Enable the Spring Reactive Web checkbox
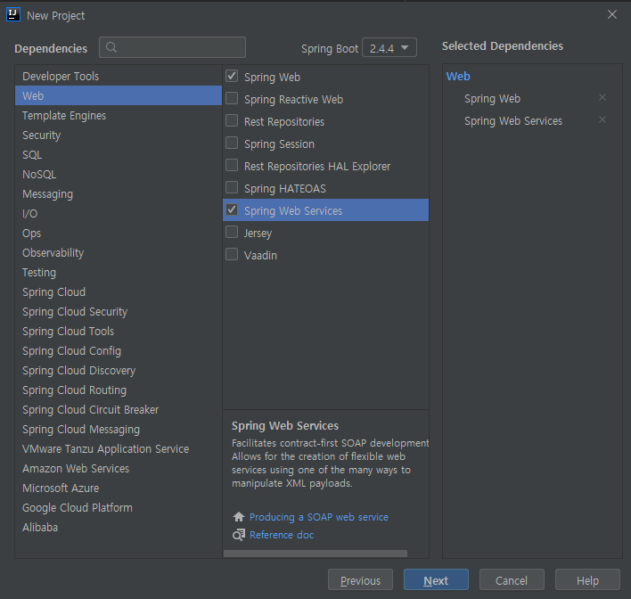 (x=232, y=98)
